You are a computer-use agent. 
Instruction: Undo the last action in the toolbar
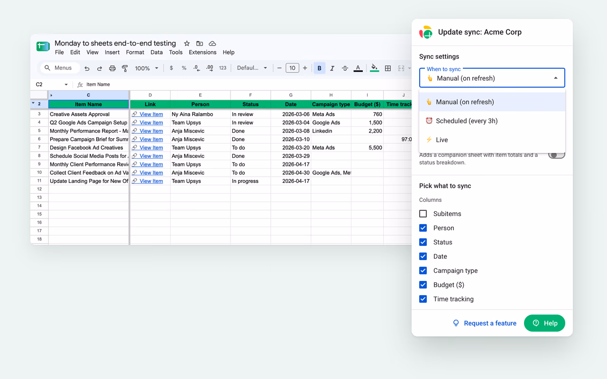pos(87,68)
